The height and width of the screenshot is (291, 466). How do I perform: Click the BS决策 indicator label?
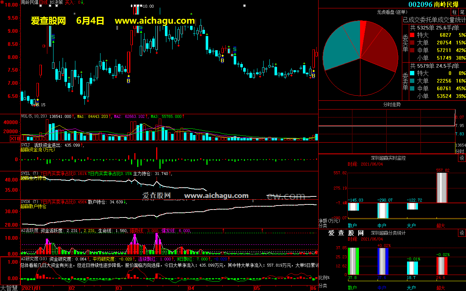(56, 2)
